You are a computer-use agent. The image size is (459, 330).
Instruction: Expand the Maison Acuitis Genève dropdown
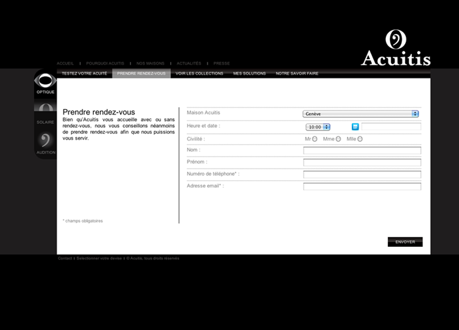coord(361,114)
